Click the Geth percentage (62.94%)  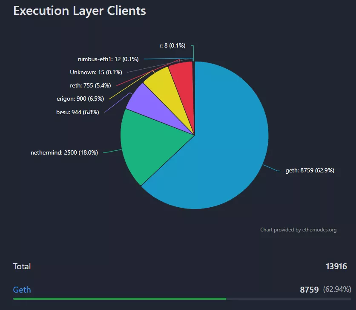pyautogui.click(x=337, y=290)
